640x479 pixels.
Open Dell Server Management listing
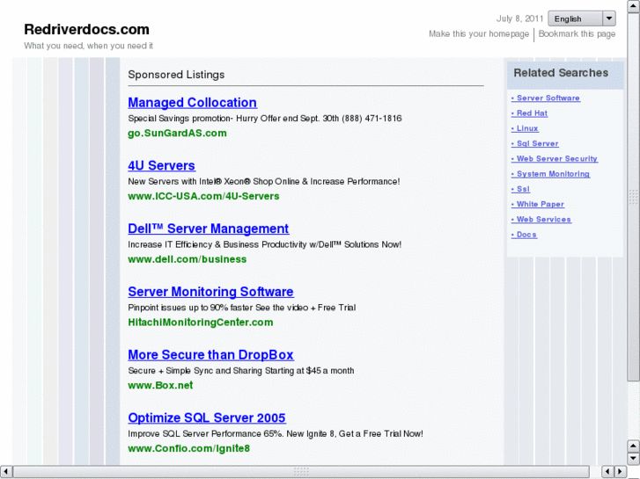click(208, 229)
